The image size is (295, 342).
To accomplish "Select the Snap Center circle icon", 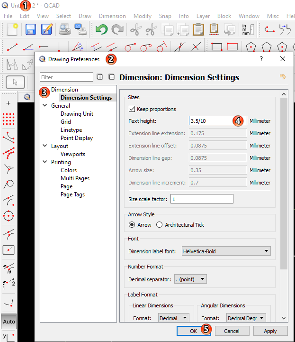I will point(8,216).
